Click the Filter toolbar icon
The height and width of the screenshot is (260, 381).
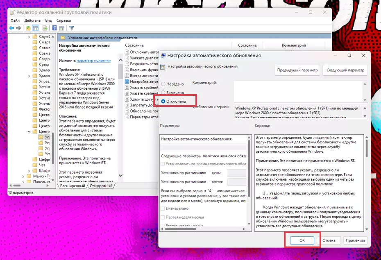(72, 28)
